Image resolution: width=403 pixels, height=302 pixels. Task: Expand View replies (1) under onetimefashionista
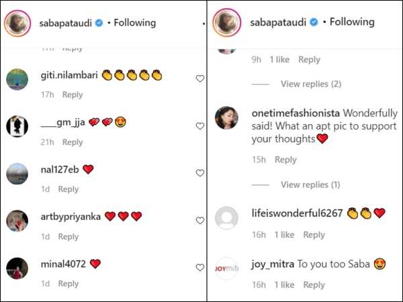[x=310, y=185]
